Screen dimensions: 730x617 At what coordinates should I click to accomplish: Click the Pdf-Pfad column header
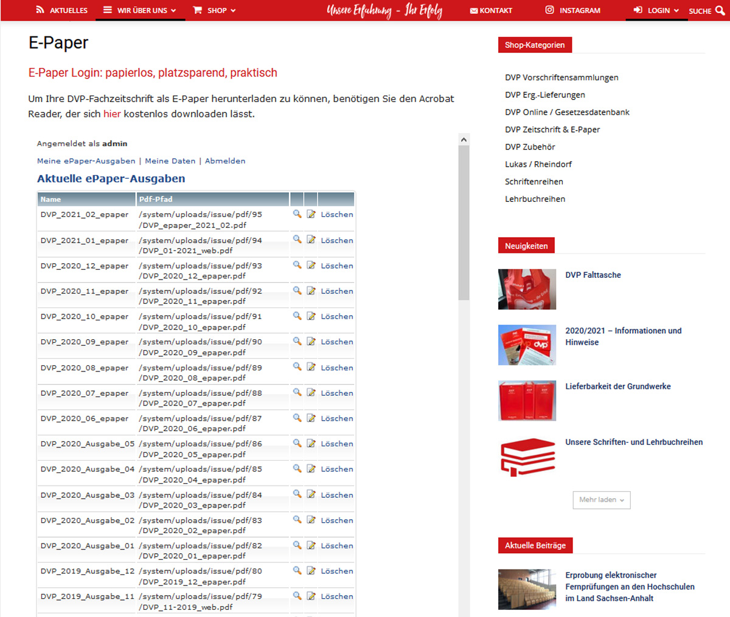click(212, 199)
